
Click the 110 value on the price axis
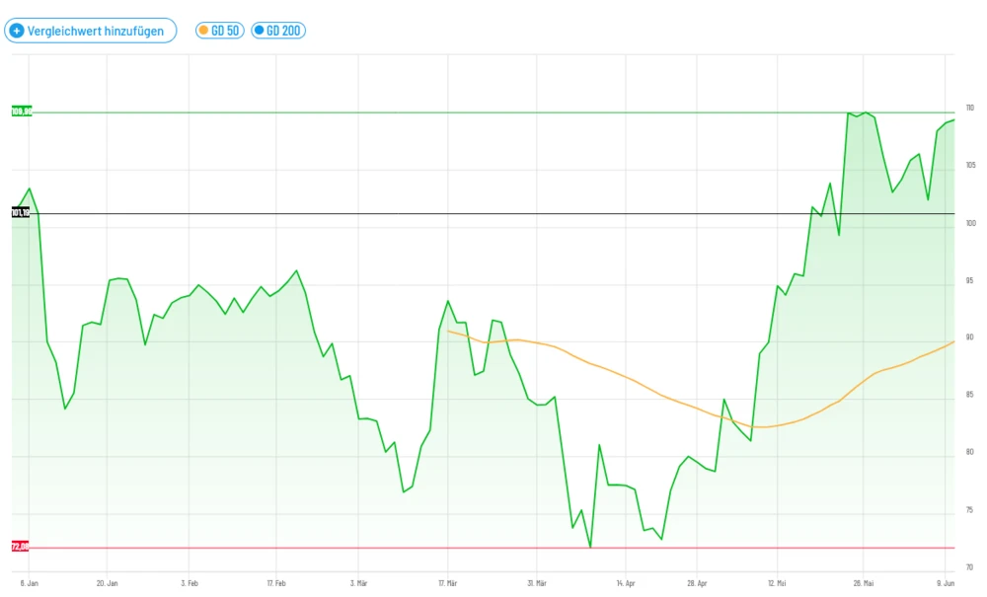click(970, 108)
